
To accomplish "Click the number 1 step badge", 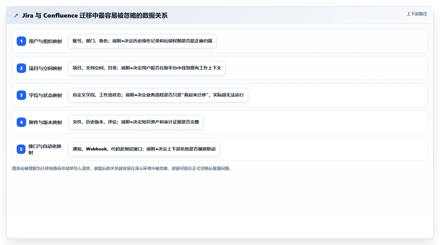I will (x=21, y=41).
